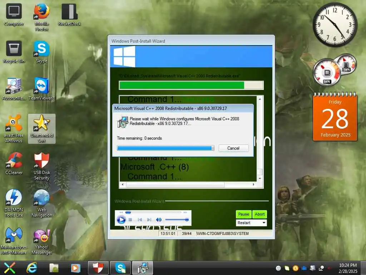Open Internet Explorer on the taskbar
The image size is (366, 275).
31,268
